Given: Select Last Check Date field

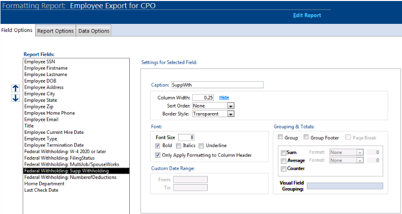Looking at the screenshot, I should (76, 190).
